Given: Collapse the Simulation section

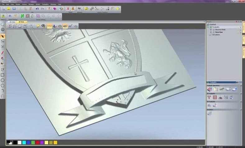Looking at the screenshot, I should coord(241,109).
